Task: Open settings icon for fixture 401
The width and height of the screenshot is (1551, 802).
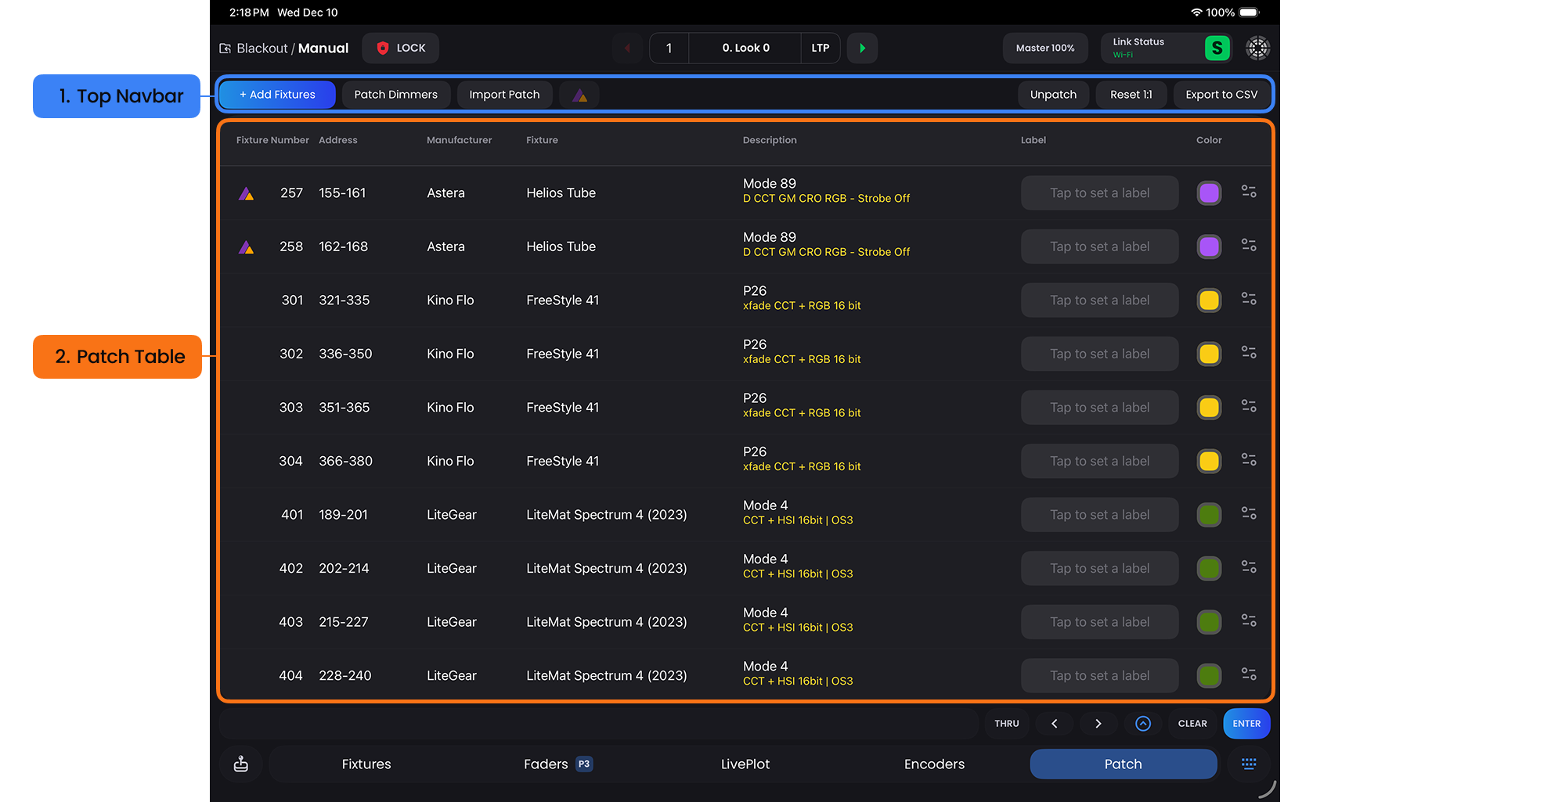Action: pyautogui.click(x=1249, y=514)
